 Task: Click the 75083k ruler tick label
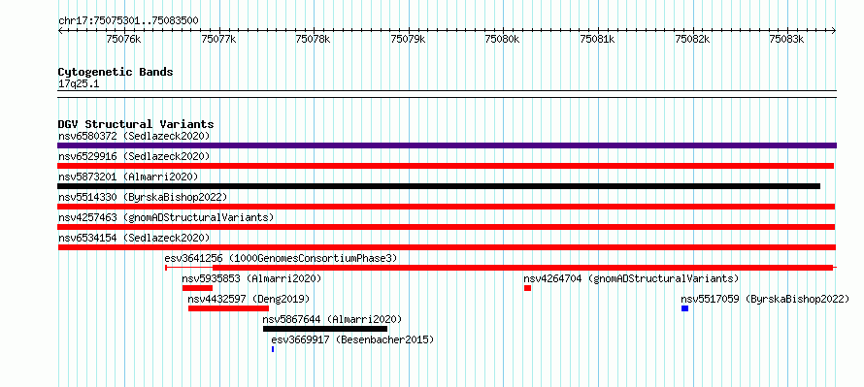click(787, 39)
